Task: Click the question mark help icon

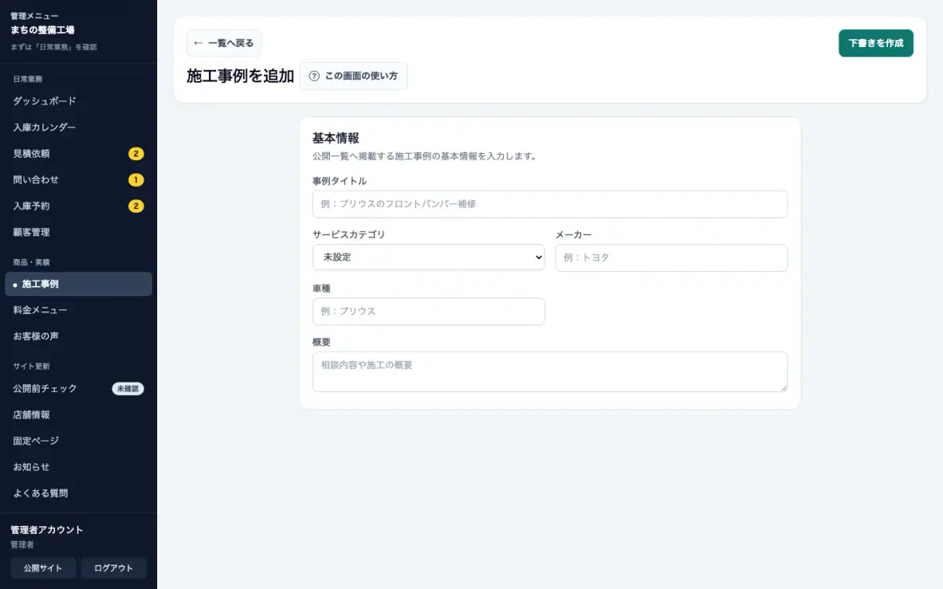Action: point(314,76)
